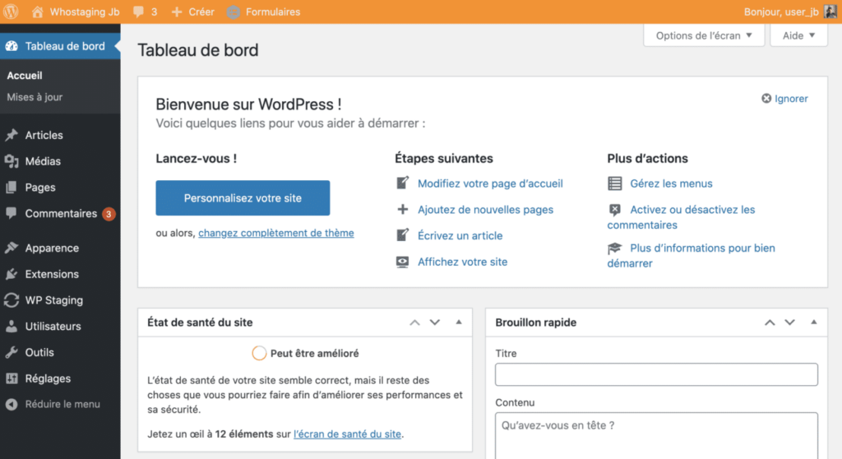The image size is (842, 459).
Task: Click the Tableau de bord gauge icon
Action: 12,46
